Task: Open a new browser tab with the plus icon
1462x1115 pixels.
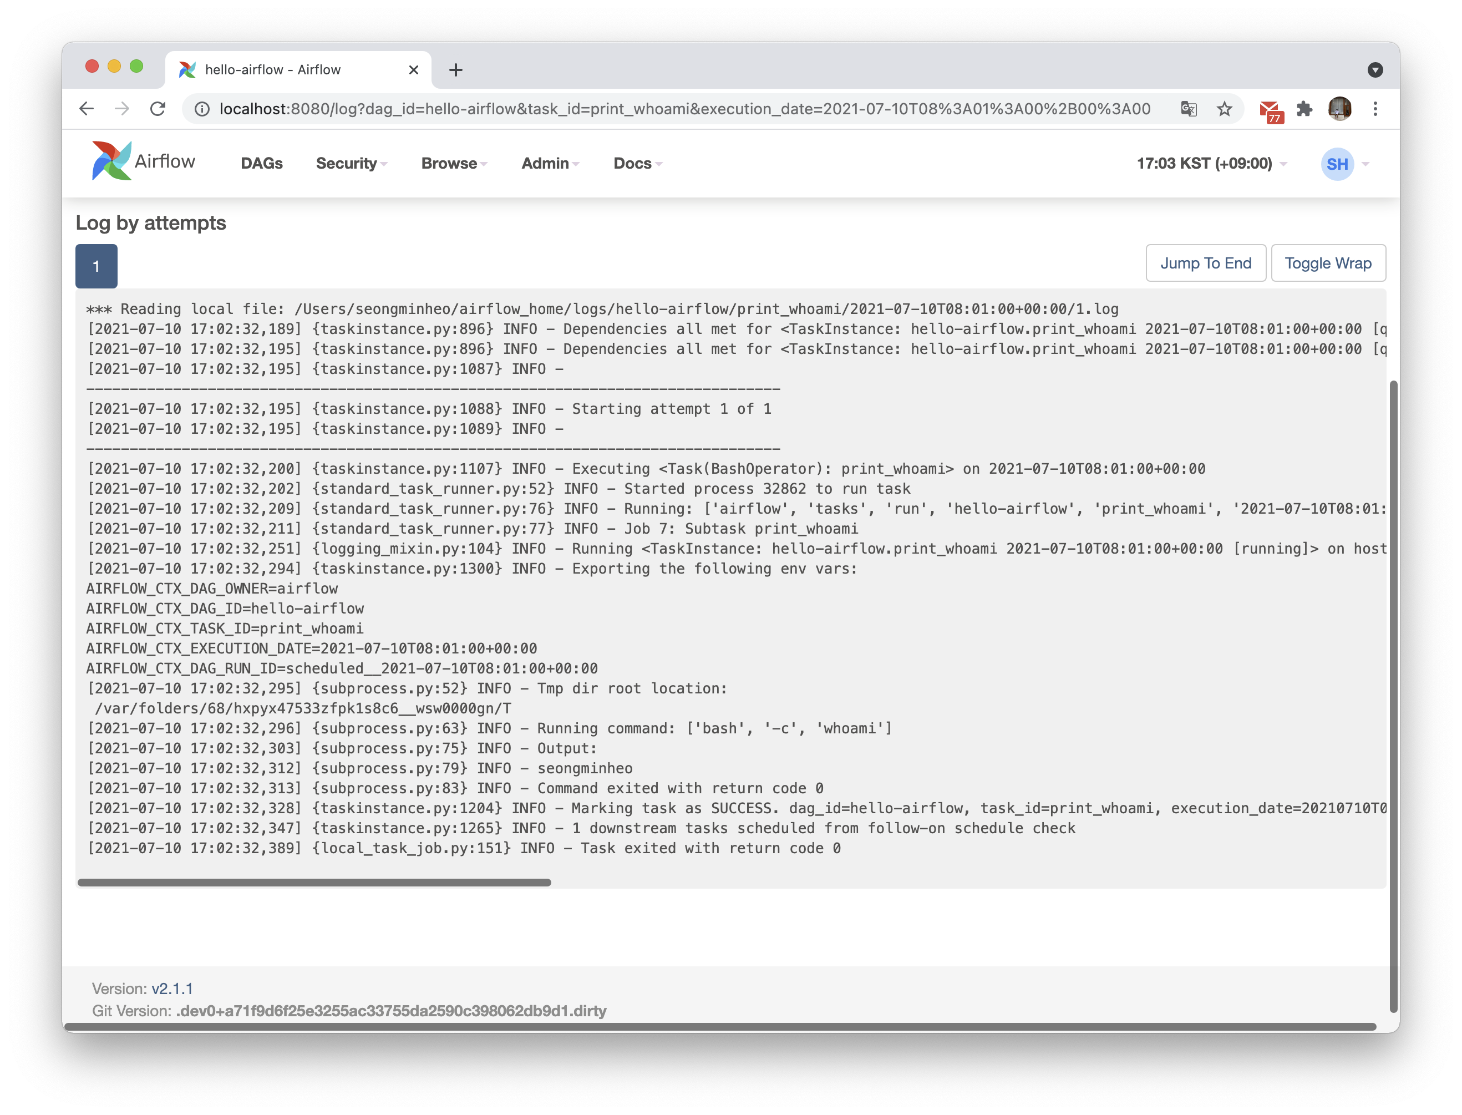Action: [456, 70]
